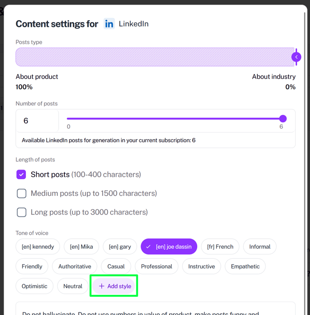Enable the Long posts checkbox
The image size is (310, 315).
[x=22, y=212]
